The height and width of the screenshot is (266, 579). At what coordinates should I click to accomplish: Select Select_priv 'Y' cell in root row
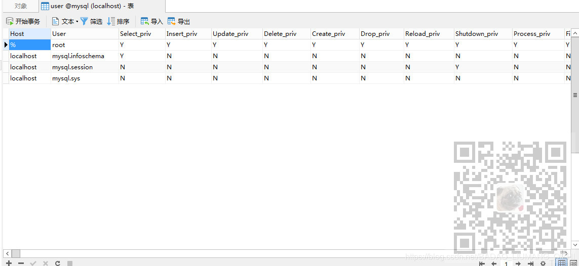pos(142,45)
